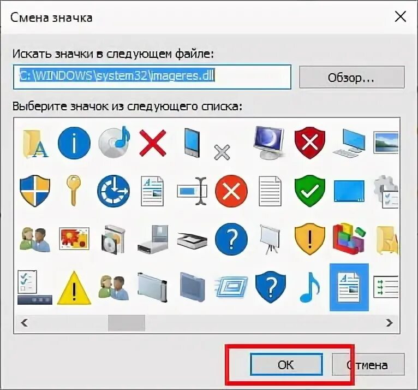
Task: Pick the blue information circle icon
Action: point(74,143)
